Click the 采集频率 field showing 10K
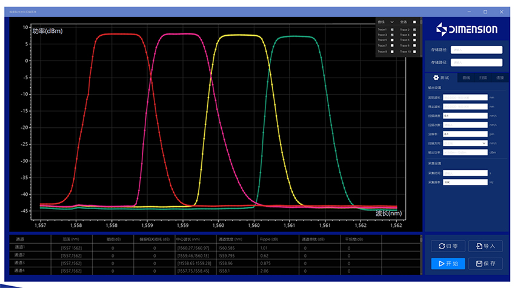This screenshot has height=288, width=515. pos(465,182)
